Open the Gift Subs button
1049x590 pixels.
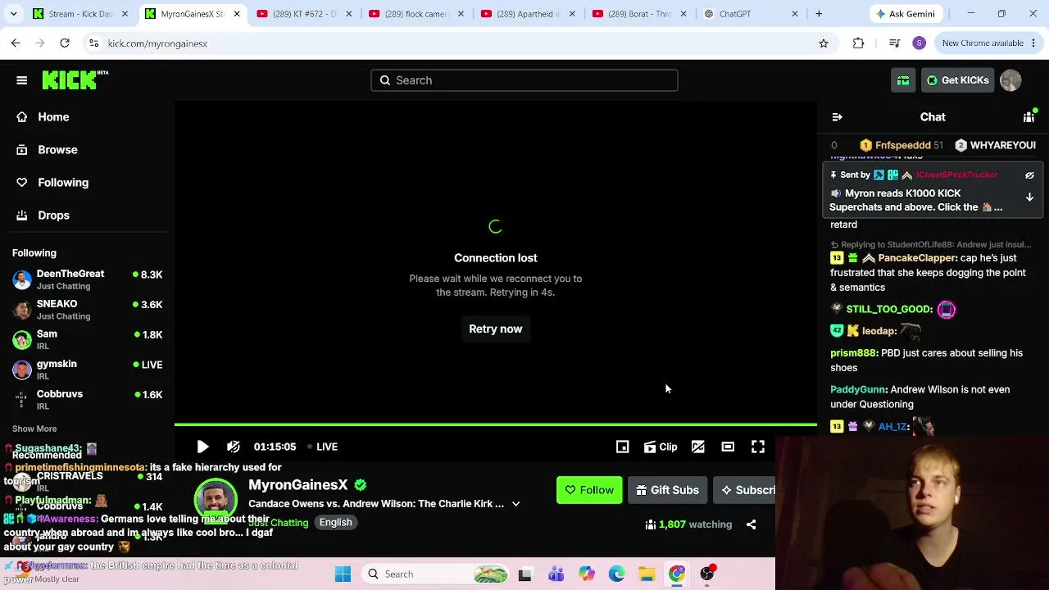click(x=667, y=490)
